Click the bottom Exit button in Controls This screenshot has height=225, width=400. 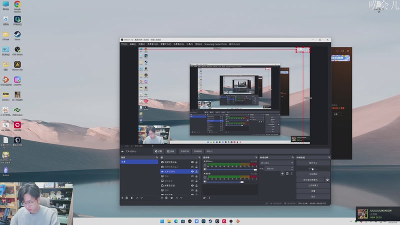click(313, 196)
